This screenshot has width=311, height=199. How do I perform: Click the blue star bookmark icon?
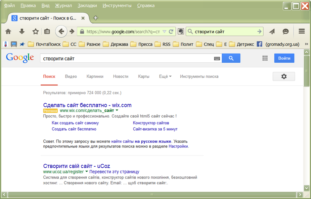[x=22, y=44]
